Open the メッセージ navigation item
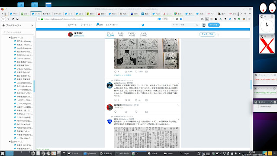Image resolution: width=277 pixels, height=156 pixels. click(x=113, y=25)
